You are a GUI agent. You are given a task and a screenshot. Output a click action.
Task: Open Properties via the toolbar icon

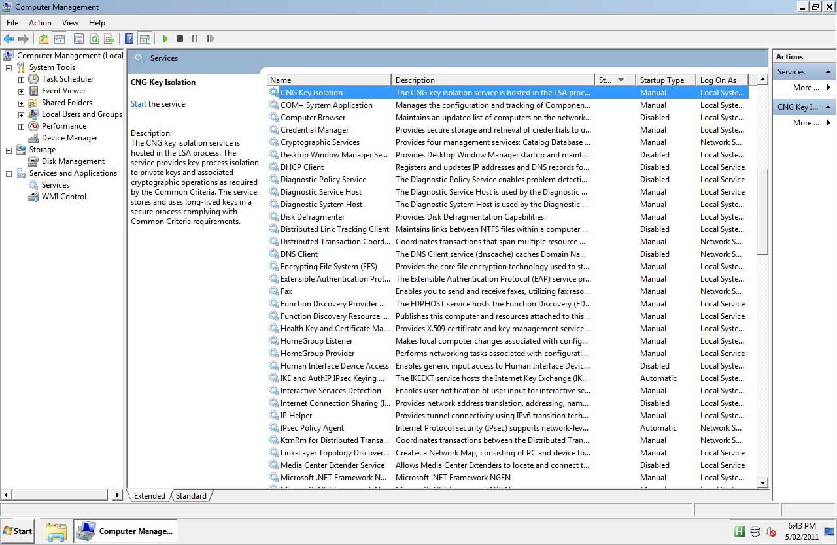(79, 39)
